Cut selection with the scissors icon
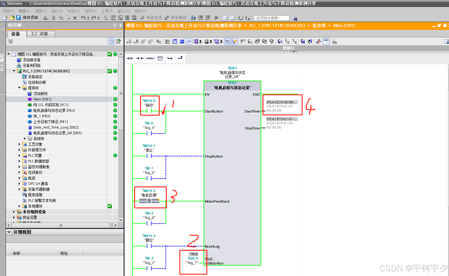The height and width of the screenshot is (276, 449). point(54,18)
